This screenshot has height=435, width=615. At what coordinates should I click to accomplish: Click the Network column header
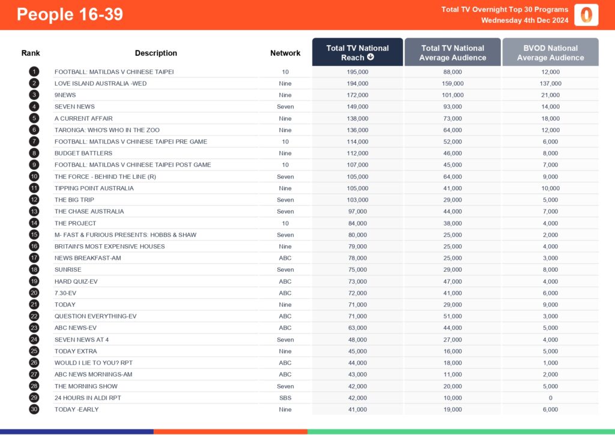pyautogui.click(x=285, y=53)
